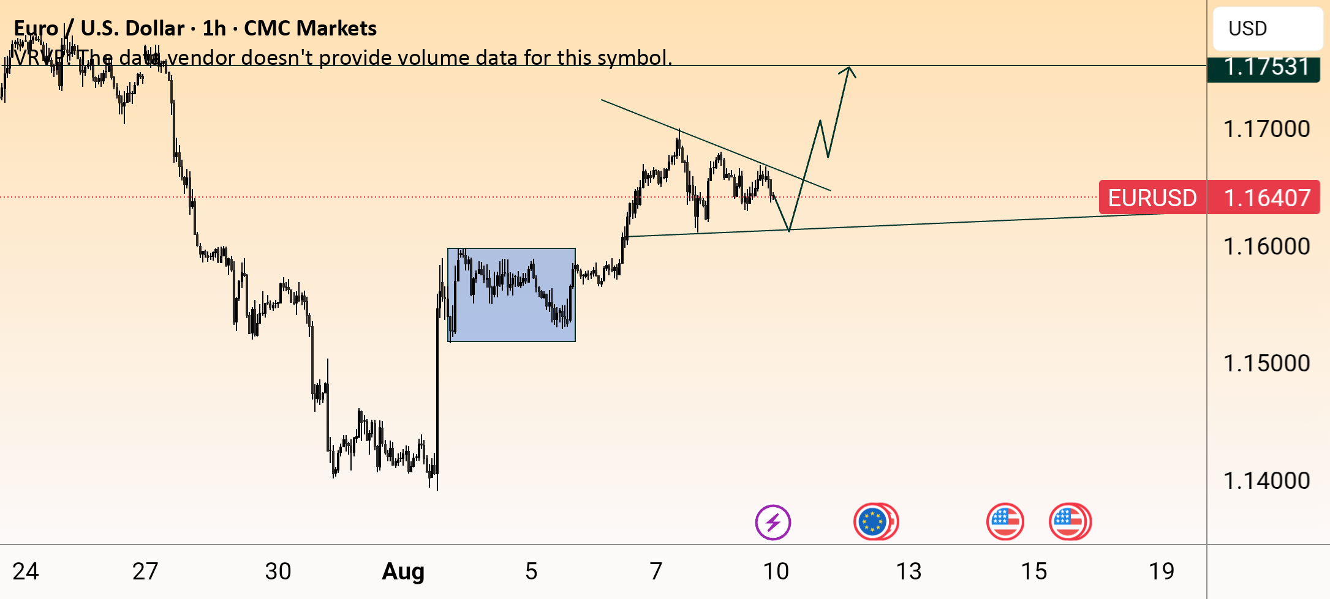The width and height of the screenshot is (1330, 599).
Task: Click the second US flag event icon
Action: tap(1069, 522)
